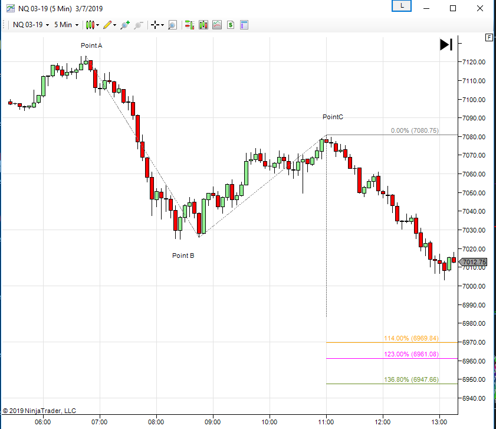The image size is (496, 429).
Task: Click the 136.80% (6947.66) green level label
Action: 411,379
